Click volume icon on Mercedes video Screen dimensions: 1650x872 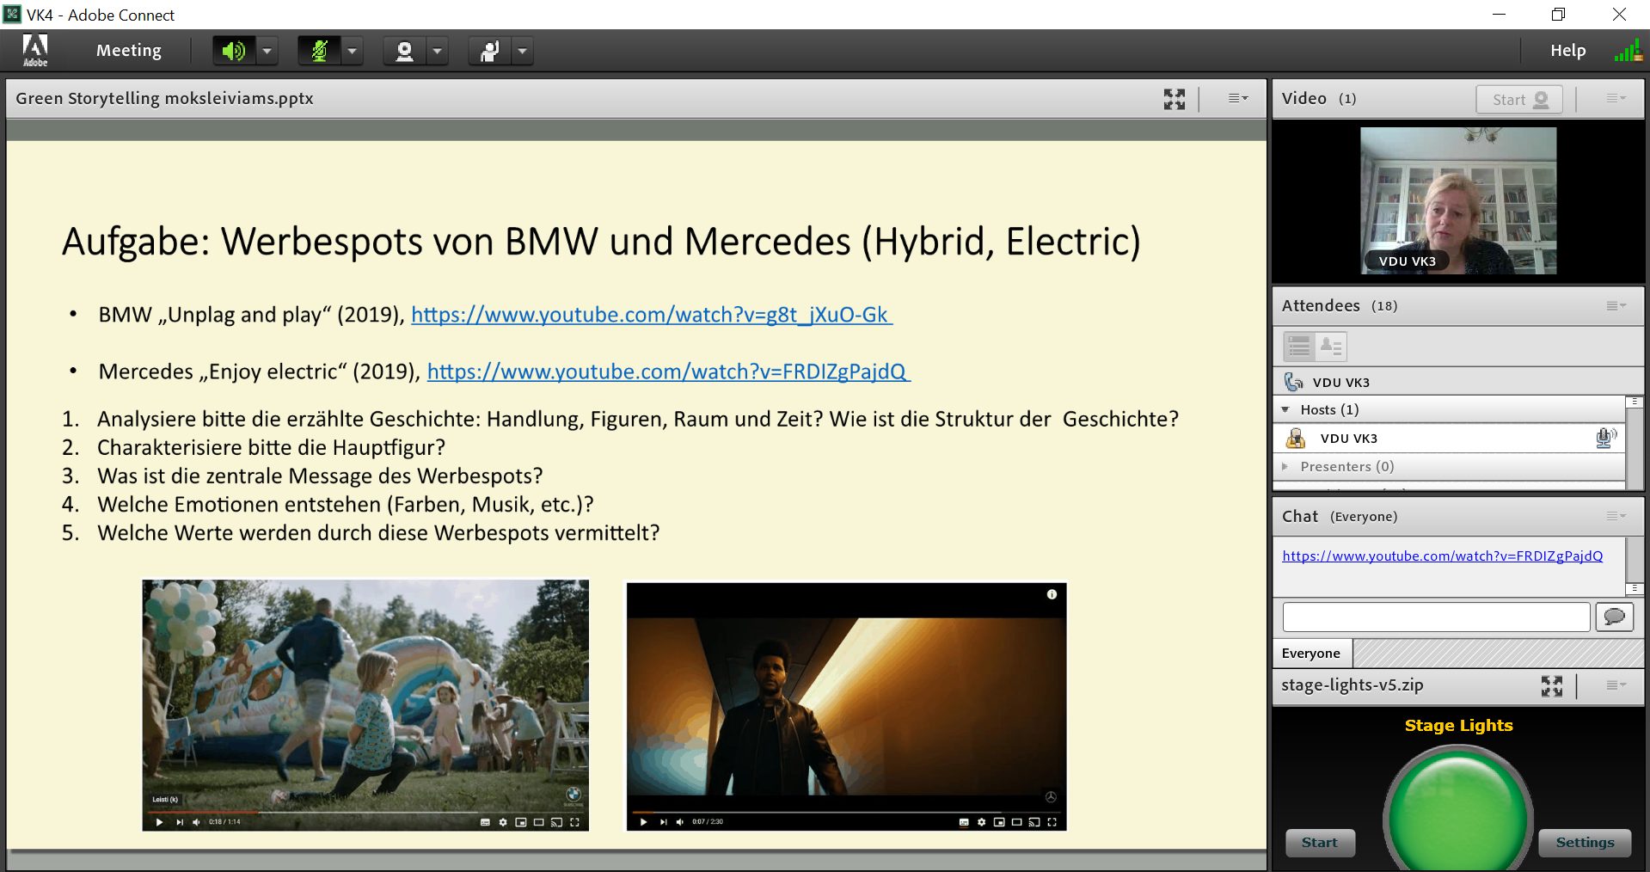click(681, 822)
